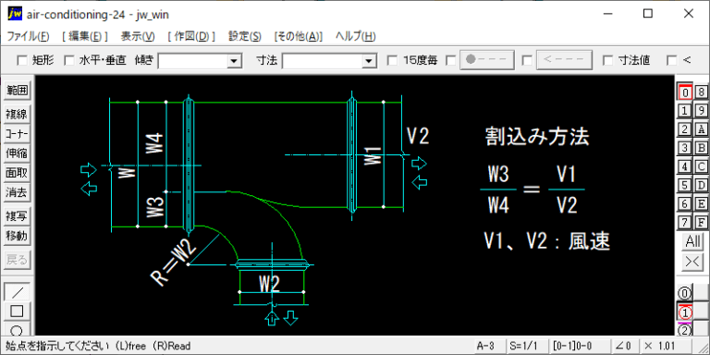Pick layer 4

coord(685,166)
